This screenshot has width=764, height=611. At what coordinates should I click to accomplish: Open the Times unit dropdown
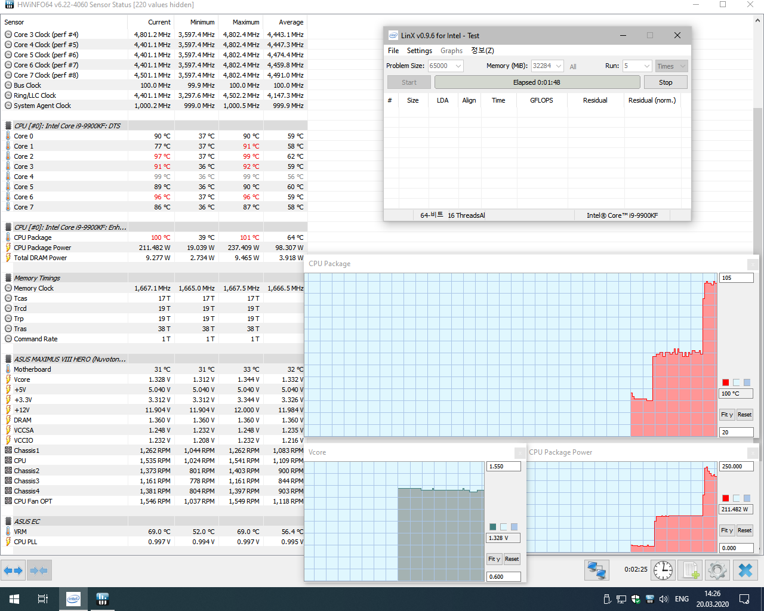click(x=671, y=66)
